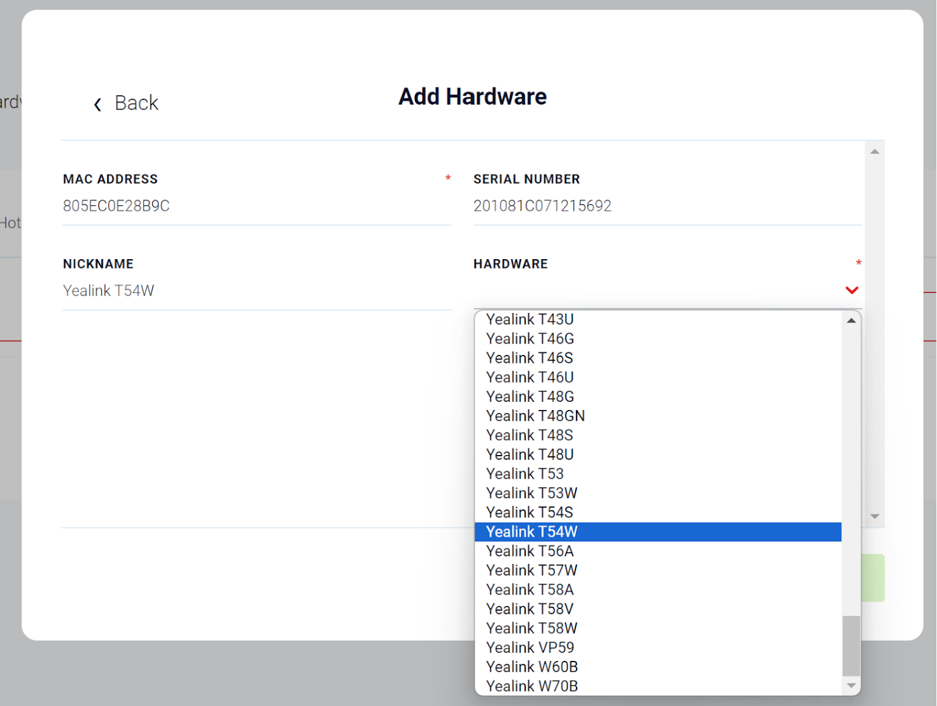Pick Yealink T54S in the dropdown

[x=658, y=513]
